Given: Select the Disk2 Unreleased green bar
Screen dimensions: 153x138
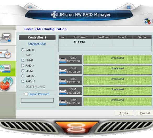Looking at the screenshot, I should click(x=117, y=81).
